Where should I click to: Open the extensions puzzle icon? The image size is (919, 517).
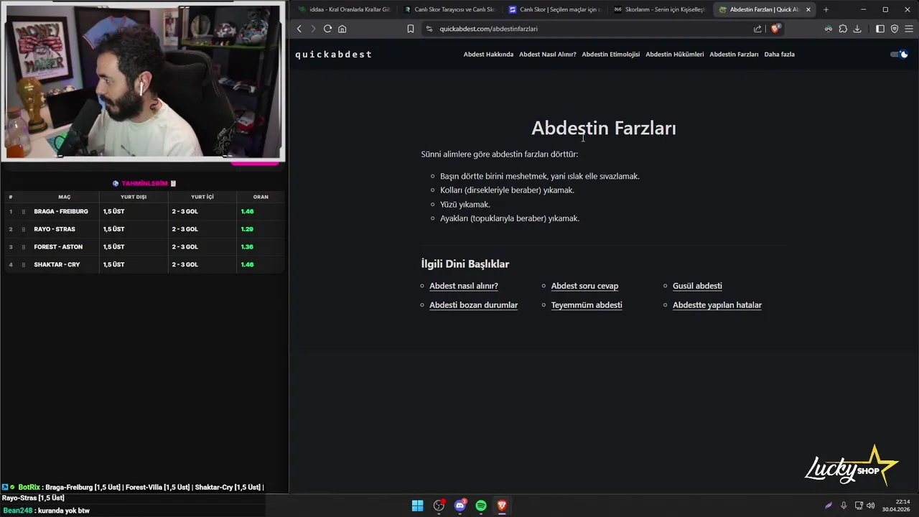tap(843, 29)
